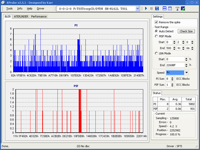Uncheck the Remove the spike checkbox
Image resolution: width=200 pixels, height=150 pixels.
[156, 22]
